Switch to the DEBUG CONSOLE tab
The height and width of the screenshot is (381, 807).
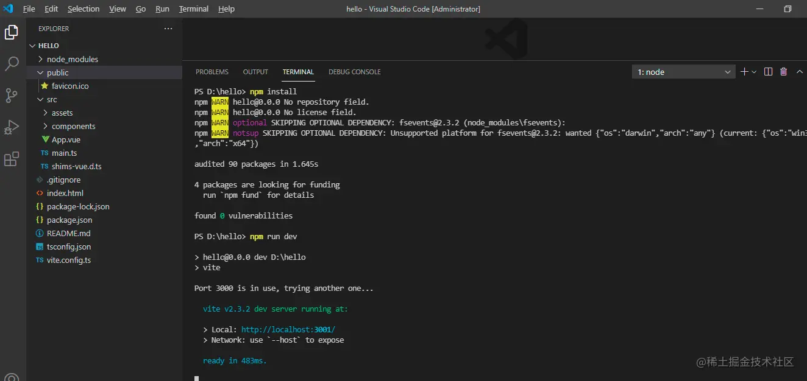pos(355,72)
